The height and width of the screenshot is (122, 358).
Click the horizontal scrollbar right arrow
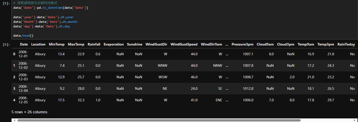tap(355, 120)
